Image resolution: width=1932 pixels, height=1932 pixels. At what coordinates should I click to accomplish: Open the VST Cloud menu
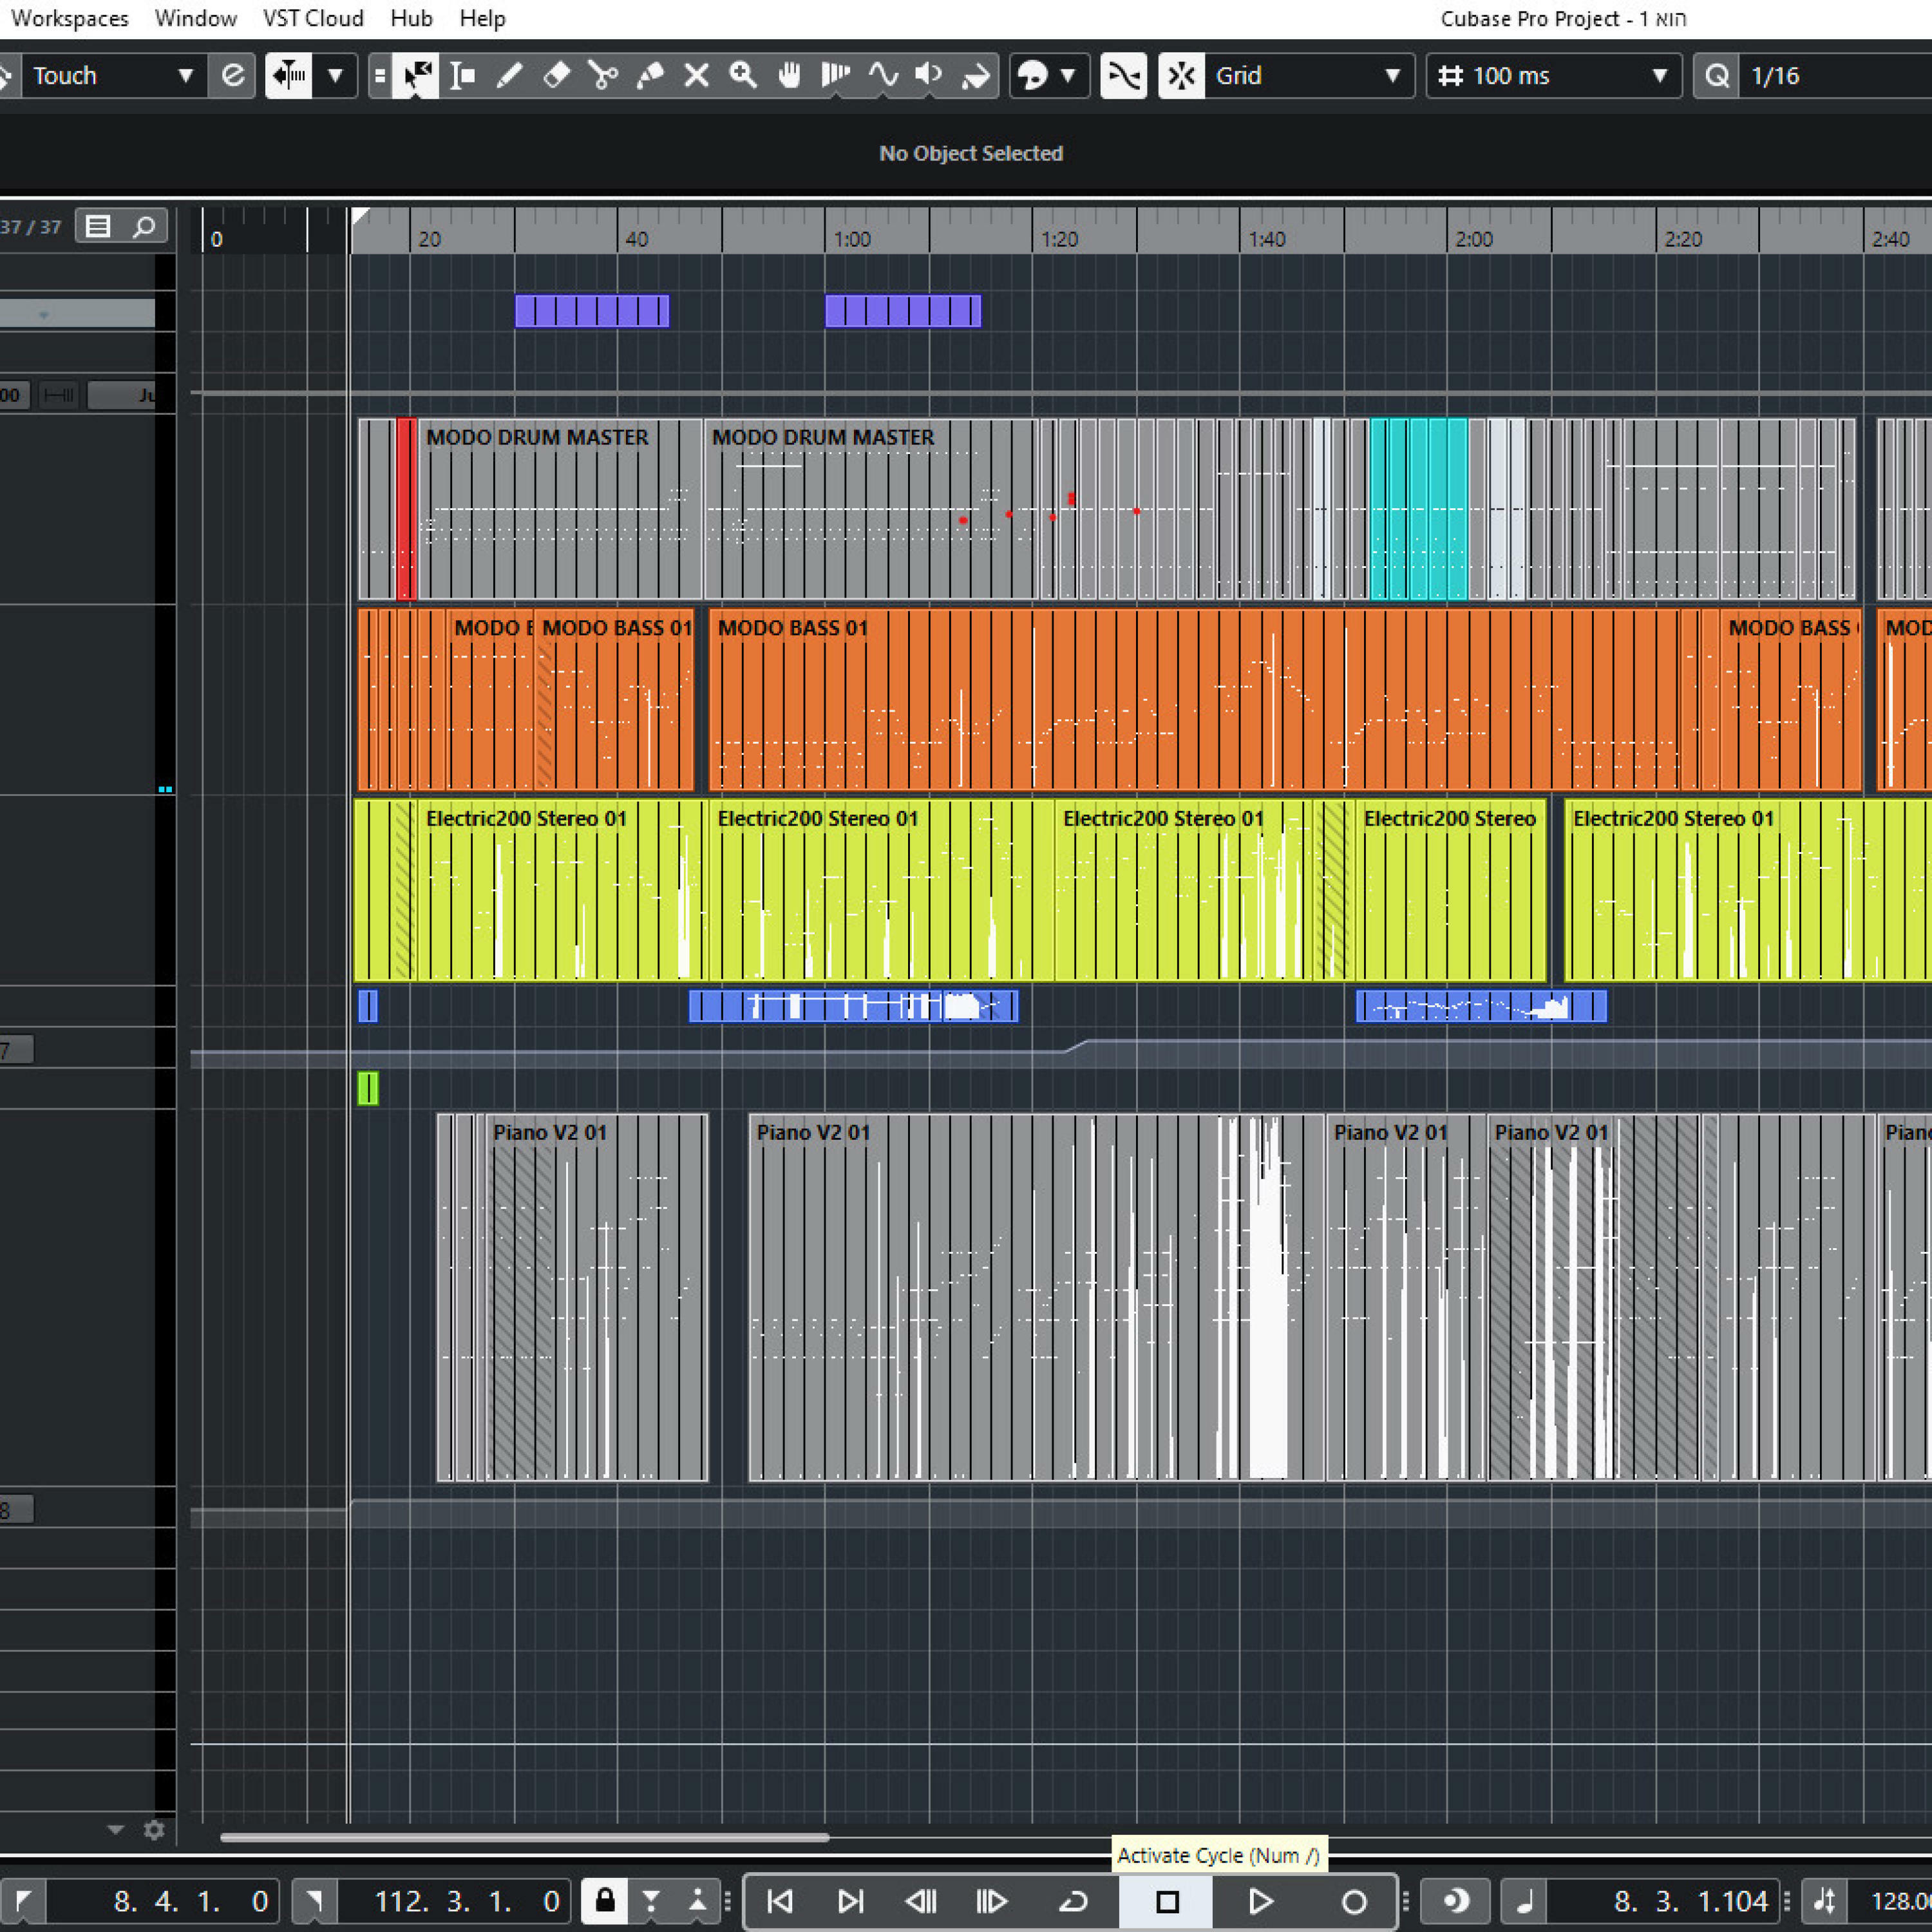click(313, 18)
